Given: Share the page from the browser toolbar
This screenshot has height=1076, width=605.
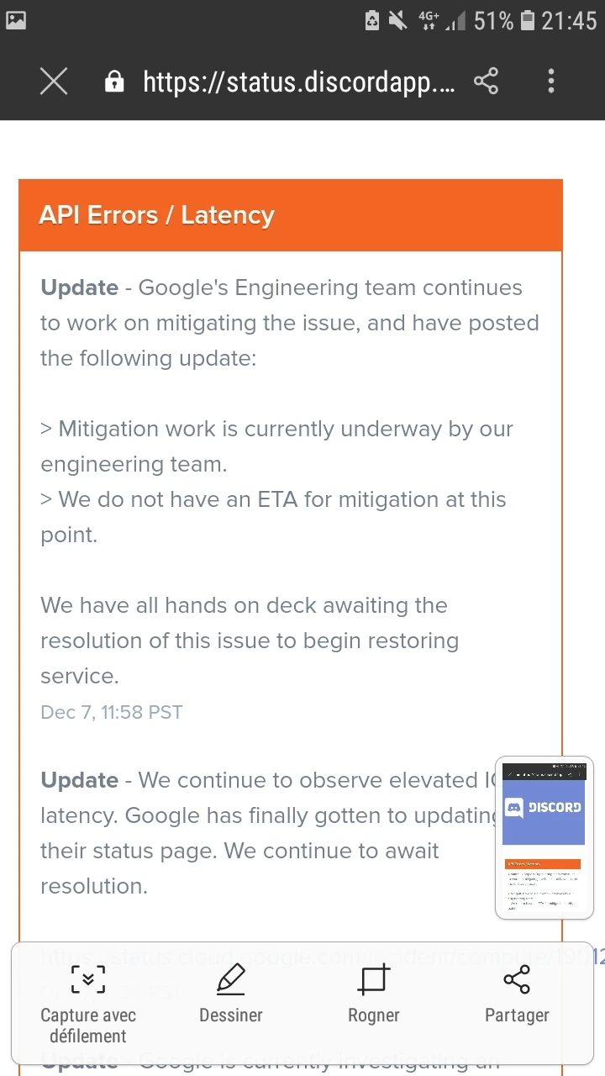Looking at the screenshot, I should click(x=486, y=82).
